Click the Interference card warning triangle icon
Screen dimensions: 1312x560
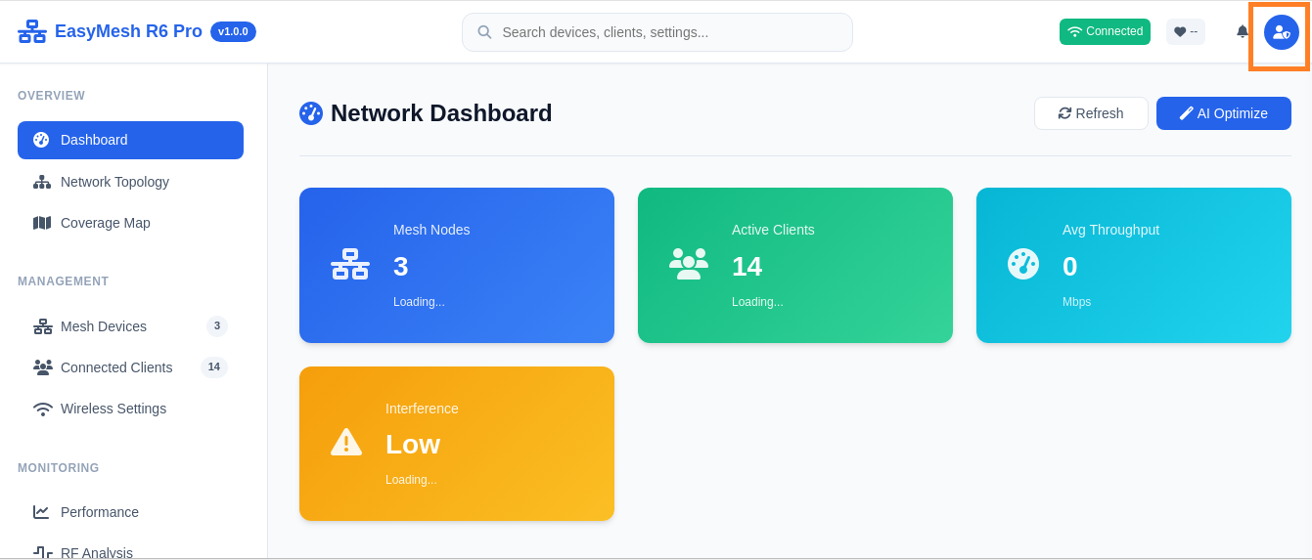click(x=346, y=442)
